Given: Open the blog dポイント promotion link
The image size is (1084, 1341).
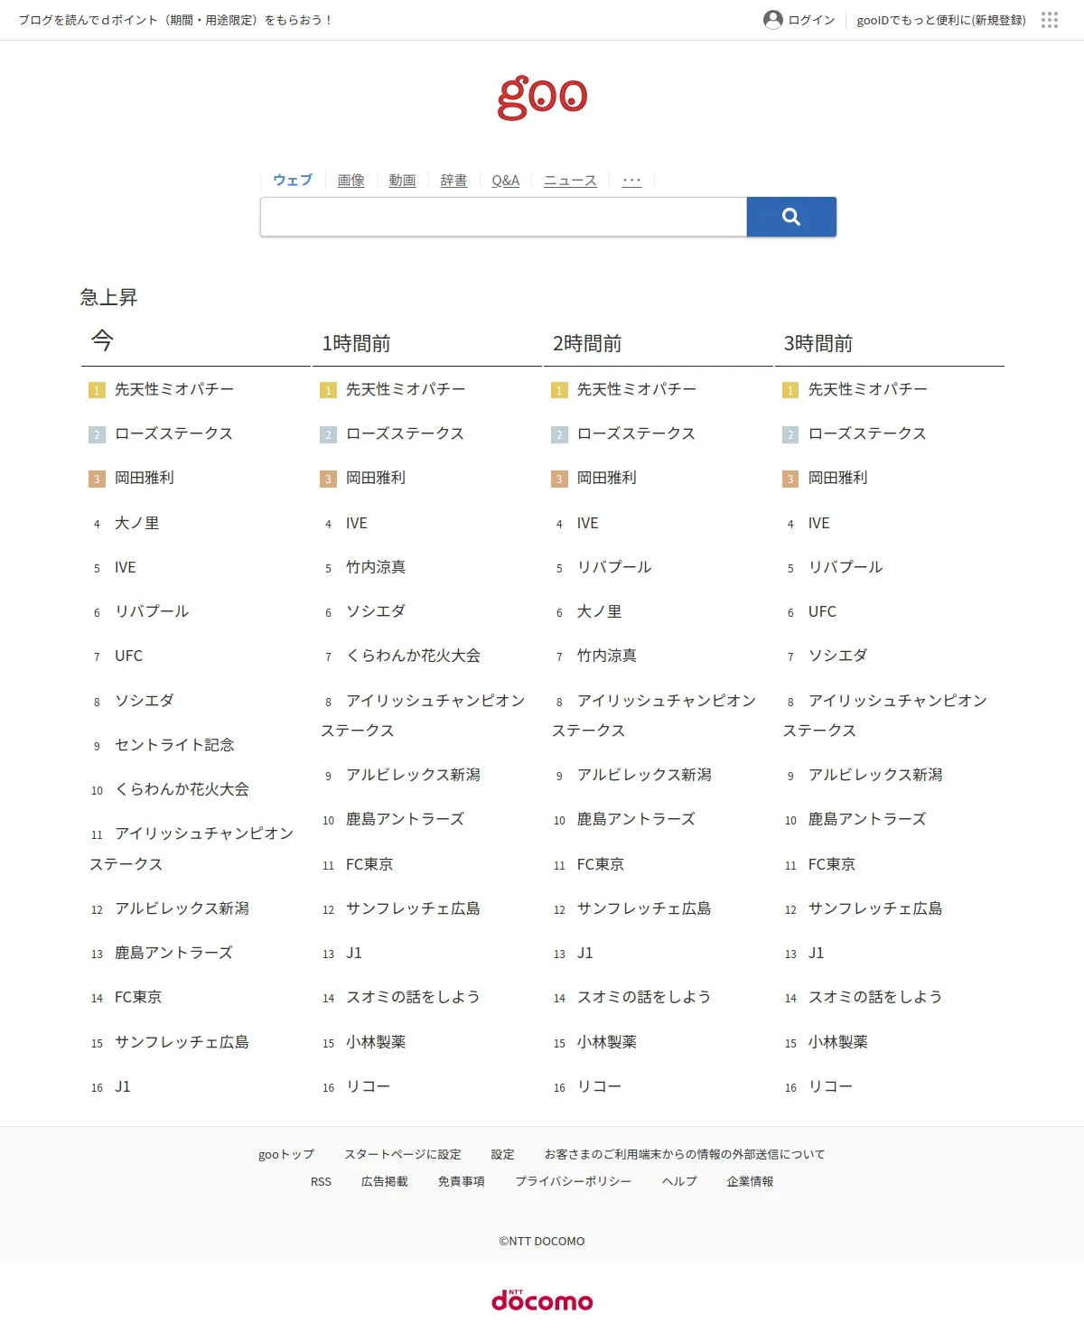Looking at the screenshot, I should tap(175, 20).
